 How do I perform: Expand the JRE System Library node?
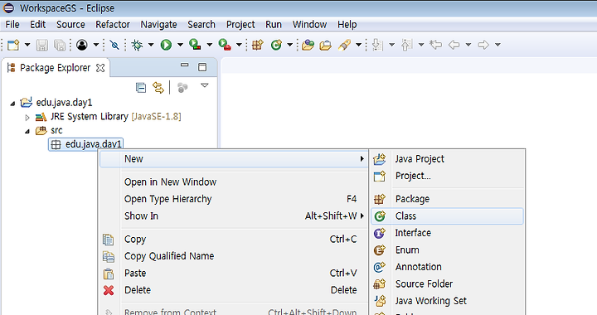click(27, 118)
